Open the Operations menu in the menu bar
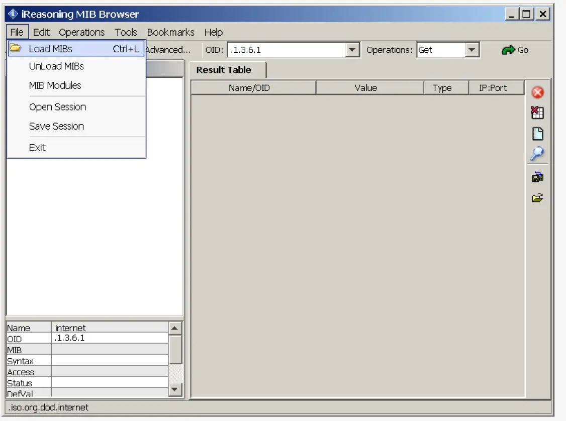The image size is (566, 421). point(81,32)
